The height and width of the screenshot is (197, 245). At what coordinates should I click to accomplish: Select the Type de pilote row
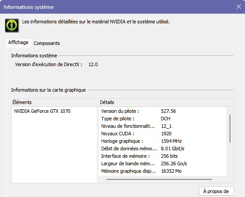[x=162, y=119]
